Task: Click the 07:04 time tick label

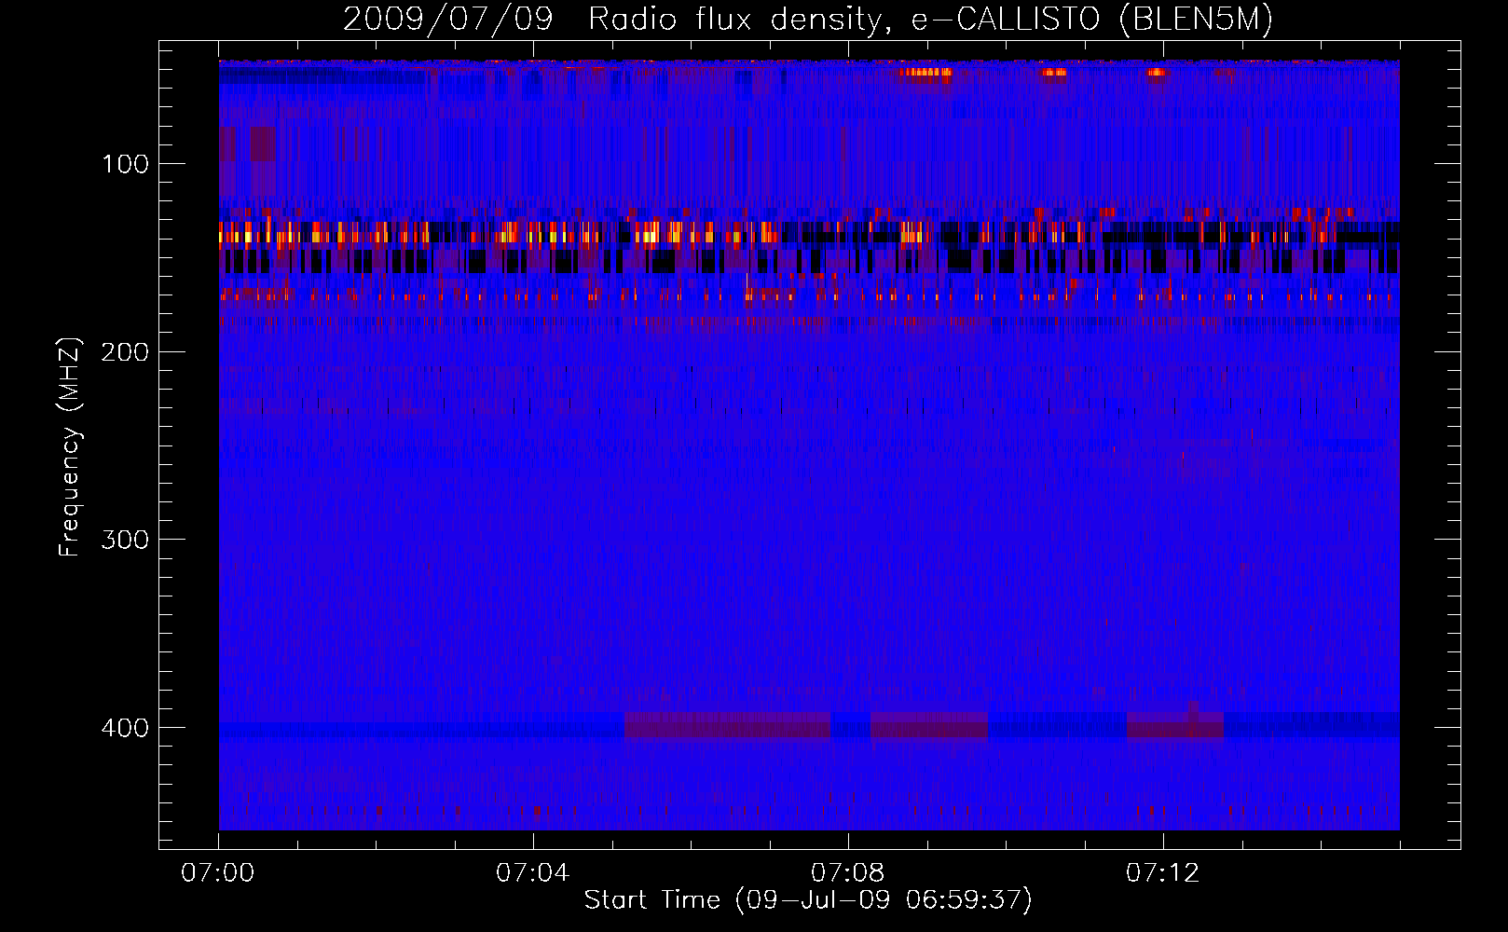Action: [532, 873]
